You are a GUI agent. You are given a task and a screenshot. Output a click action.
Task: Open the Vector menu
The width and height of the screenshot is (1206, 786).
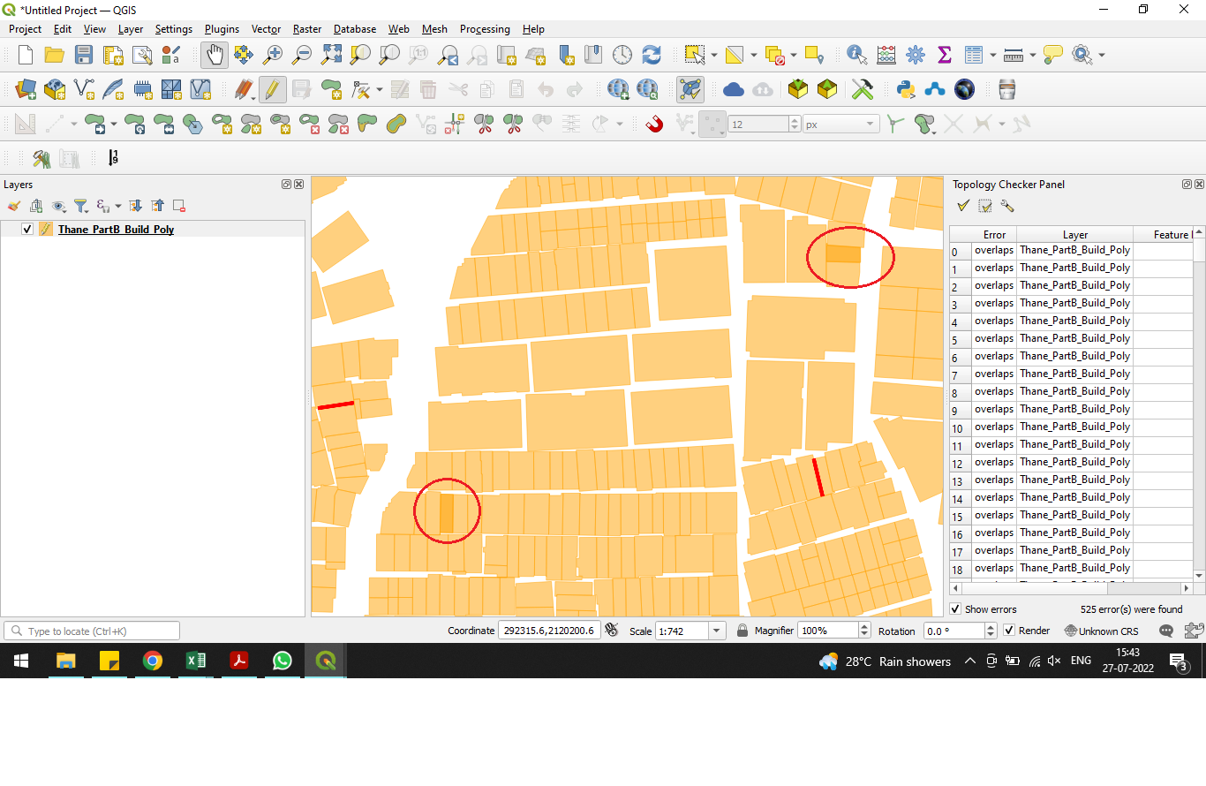tap(266, 29)
